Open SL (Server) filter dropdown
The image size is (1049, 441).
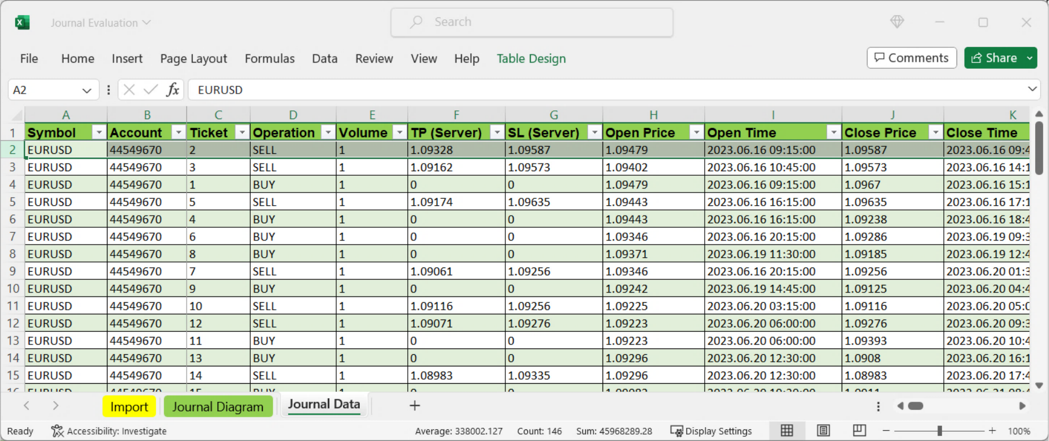pyautogui.click(x=594, y=132)
